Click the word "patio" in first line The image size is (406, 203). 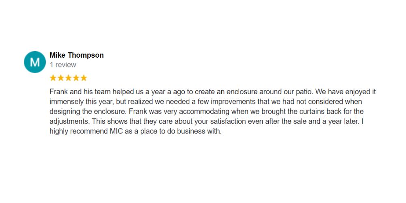click(x=303, y=92)
